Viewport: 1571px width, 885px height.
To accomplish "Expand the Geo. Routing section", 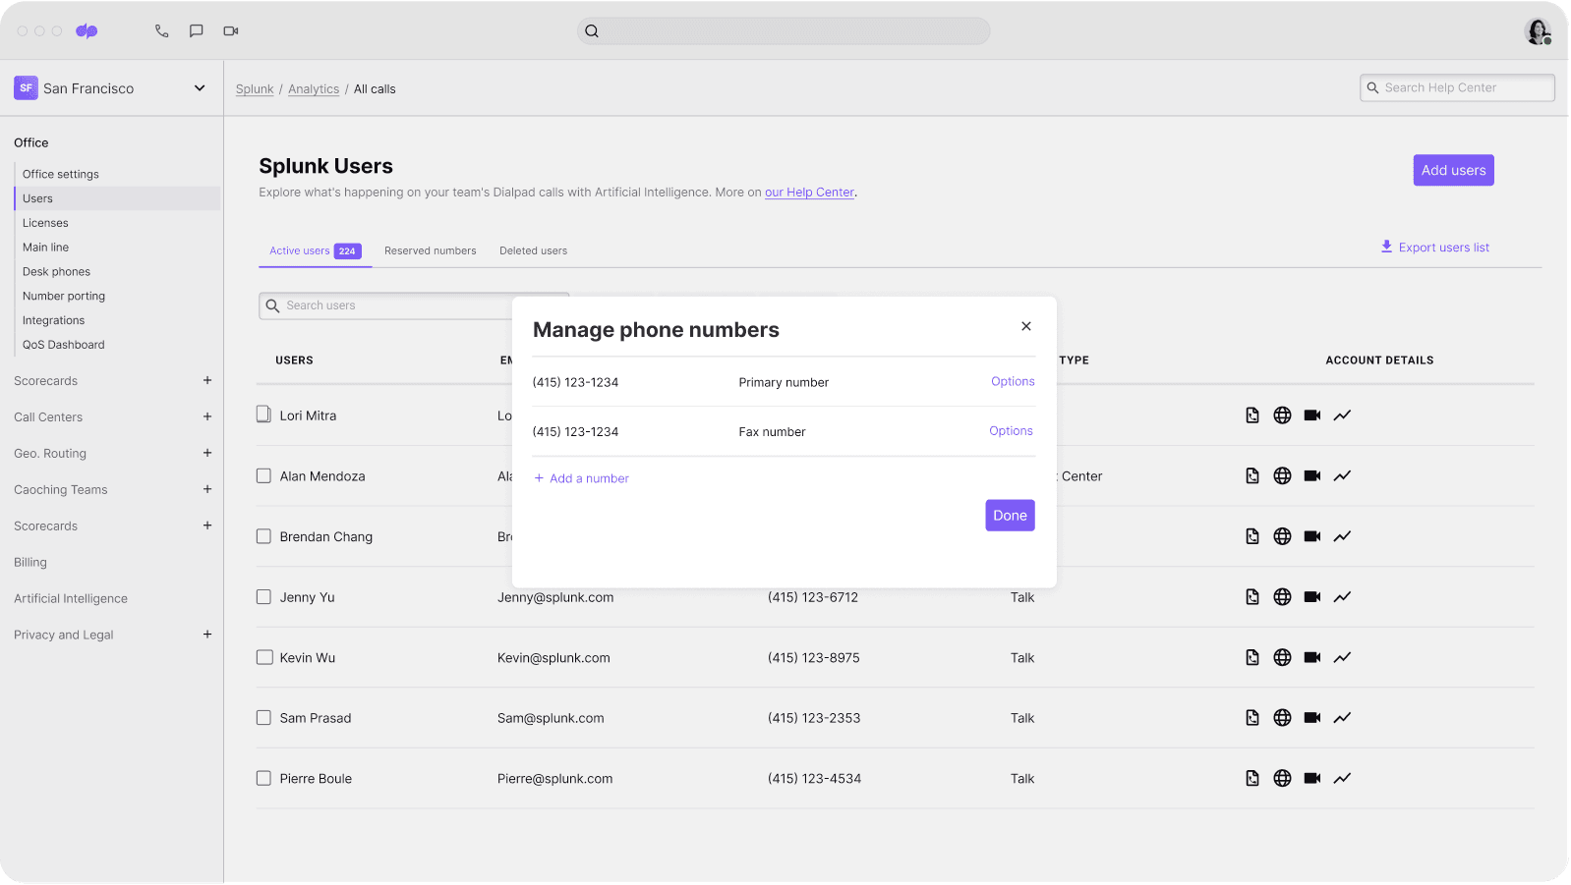I will [207, 453].
